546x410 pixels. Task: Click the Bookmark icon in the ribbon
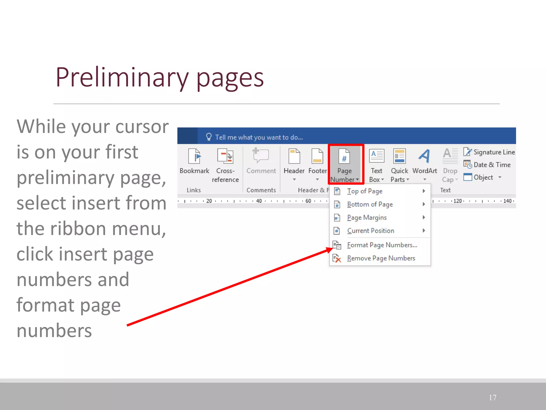(x=194, y=156)
